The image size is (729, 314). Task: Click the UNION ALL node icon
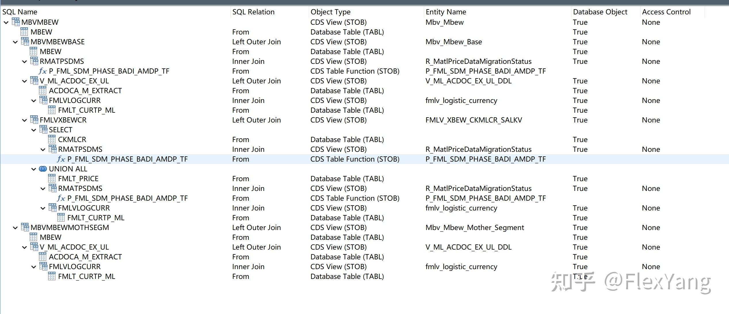43,169
